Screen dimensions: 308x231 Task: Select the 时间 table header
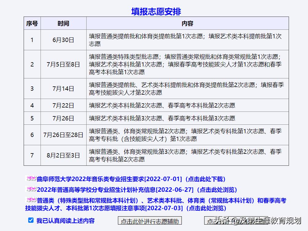point(63,23)
